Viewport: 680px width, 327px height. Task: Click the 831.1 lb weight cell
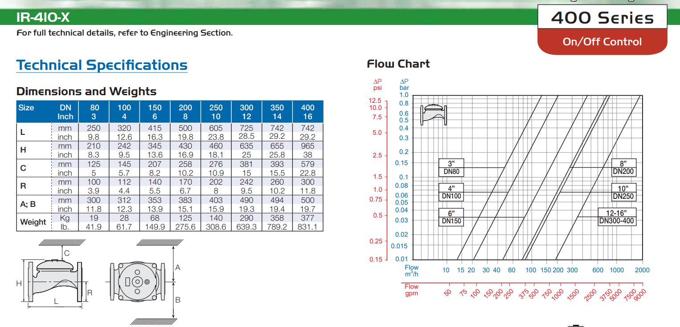(307, 227)
